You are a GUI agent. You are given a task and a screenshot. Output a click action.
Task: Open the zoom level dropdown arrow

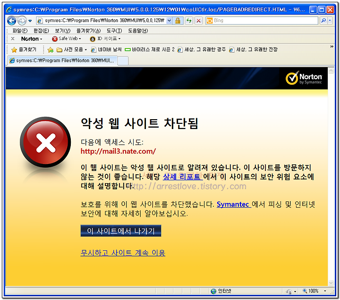[x=325, y=291]
